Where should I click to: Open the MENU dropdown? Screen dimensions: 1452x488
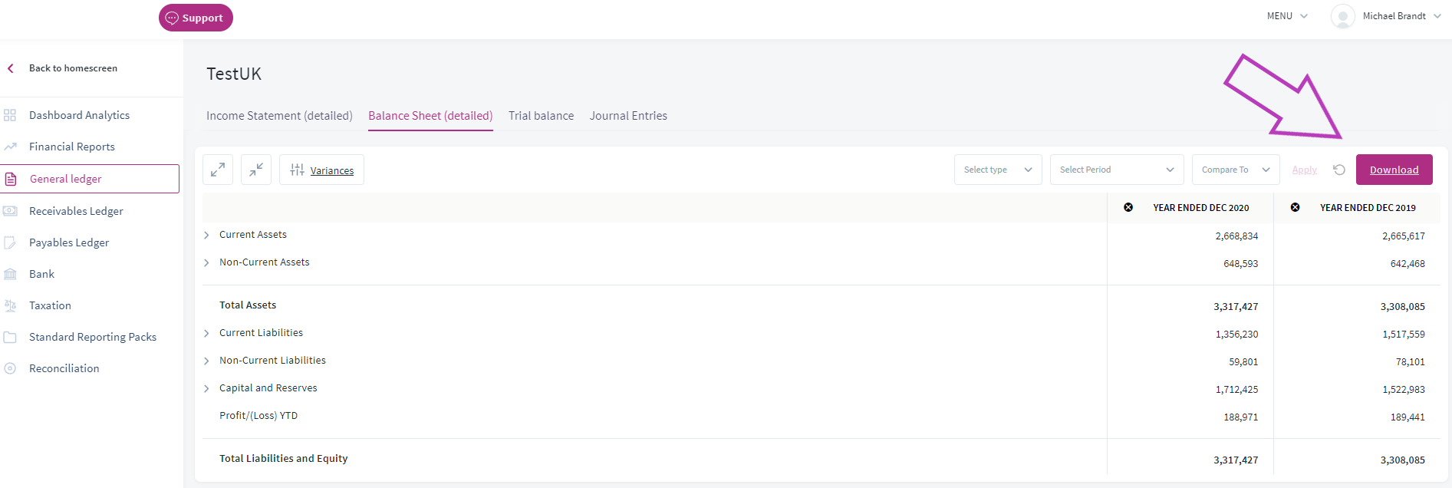pos(1287,16)
